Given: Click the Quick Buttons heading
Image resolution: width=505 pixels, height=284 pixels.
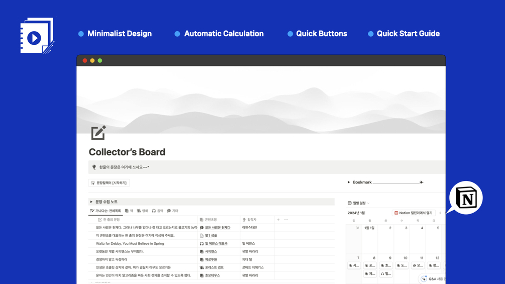Looking at the screenshot, I should pos(322,34).
